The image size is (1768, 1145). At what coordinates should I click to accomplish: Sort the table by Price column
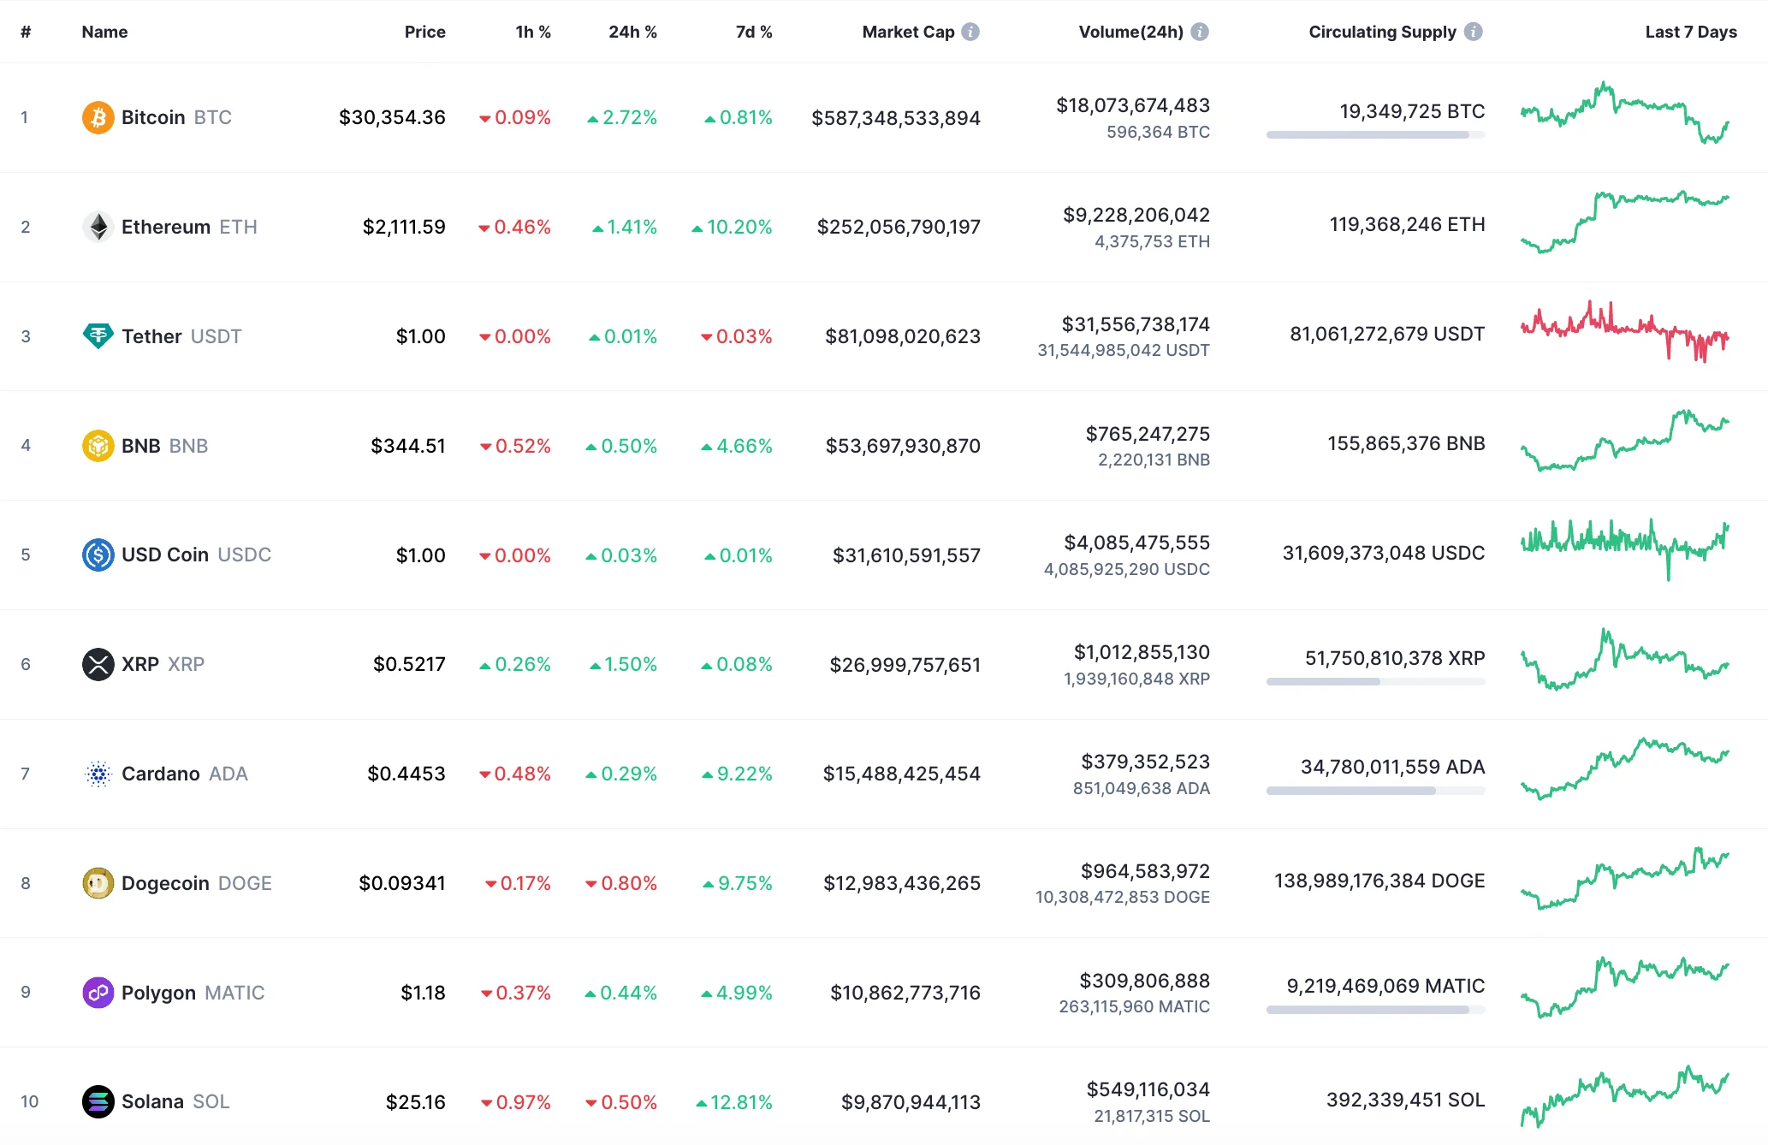(424, 32)
